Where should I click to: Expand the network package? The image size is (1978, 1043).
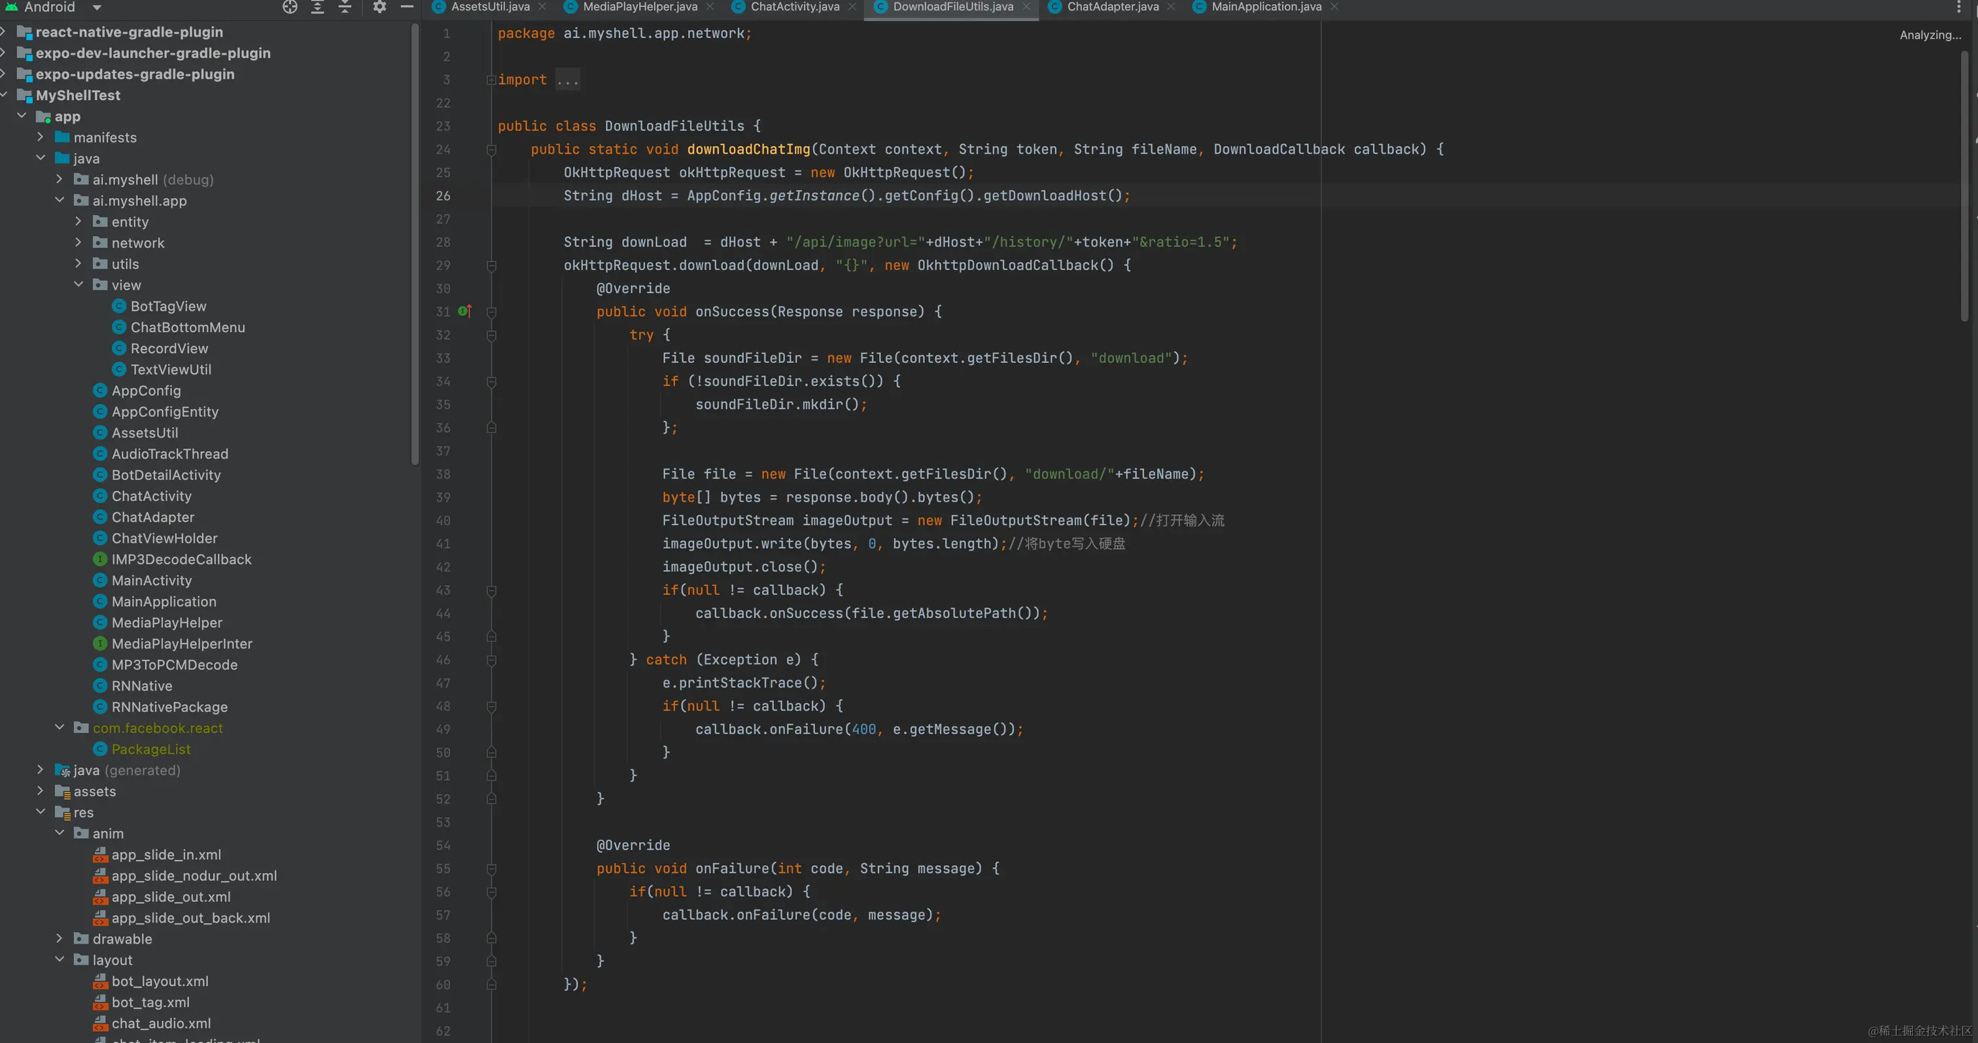pos(78,243)
